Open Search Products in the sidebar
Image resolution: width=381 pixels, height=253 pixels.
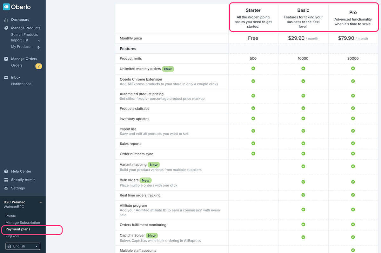pyautogui.click(x=24, y=35)
